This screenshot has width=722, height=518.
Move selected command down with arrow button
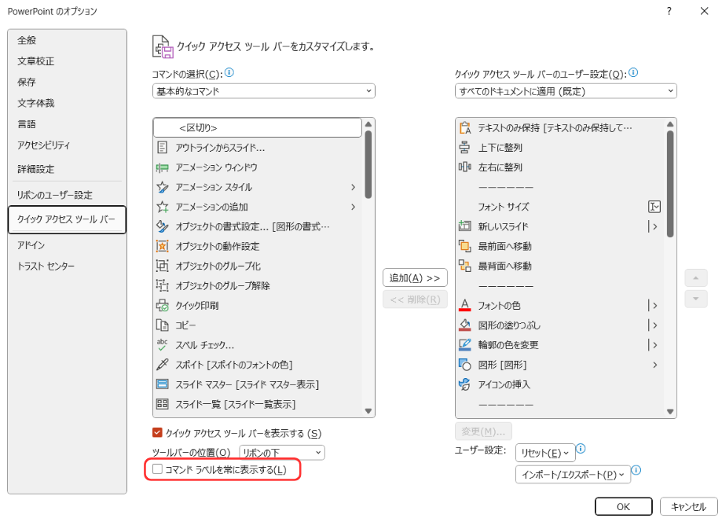pos(696,299)
